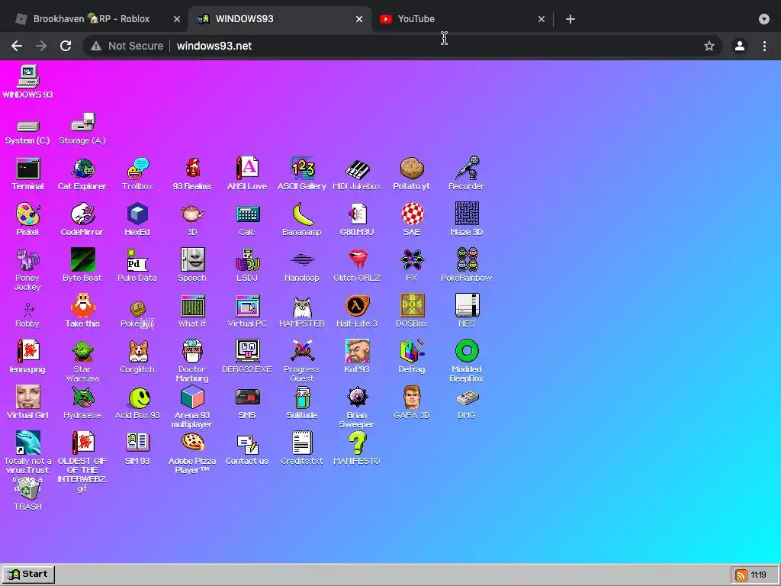Launch the Defrag icon
781x586 pixels.
click(411, 357)
